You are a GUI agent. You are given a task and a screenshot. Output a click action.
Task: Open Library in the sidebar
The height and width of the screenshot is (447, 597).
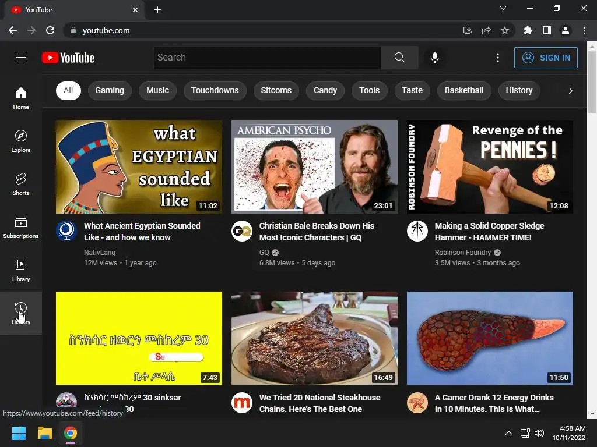[x=21, y=270]
